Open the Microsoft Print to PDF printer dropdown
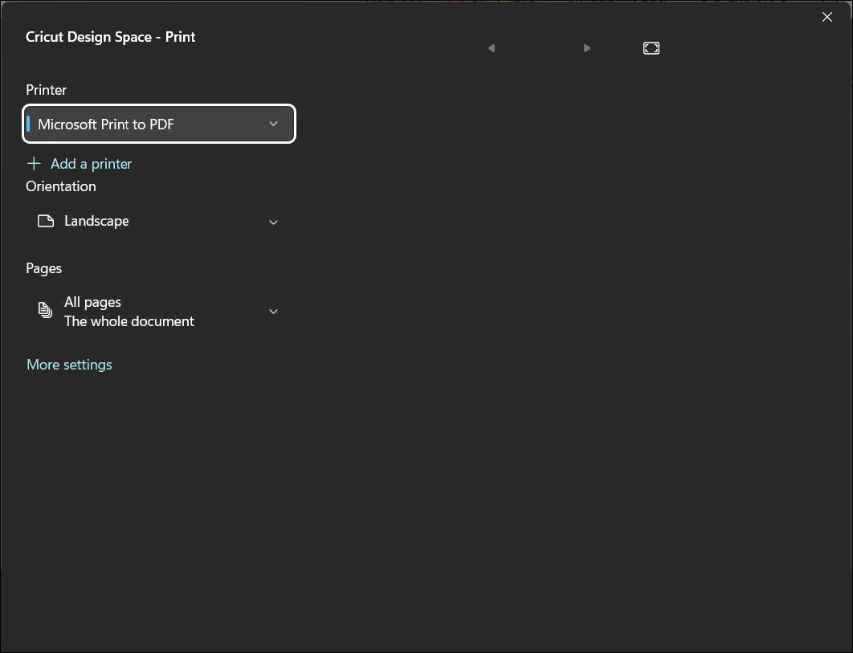 tap(159, 124)
